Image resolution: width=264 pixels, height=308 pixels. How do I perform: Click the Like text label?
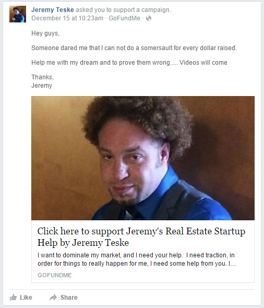[26, 298]
